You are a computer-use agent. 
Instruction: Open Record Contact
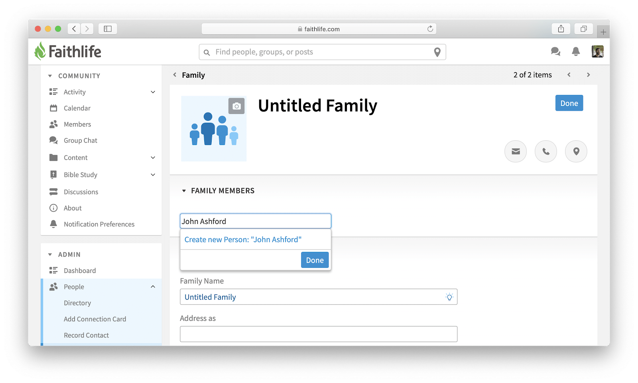pos(86,335)
